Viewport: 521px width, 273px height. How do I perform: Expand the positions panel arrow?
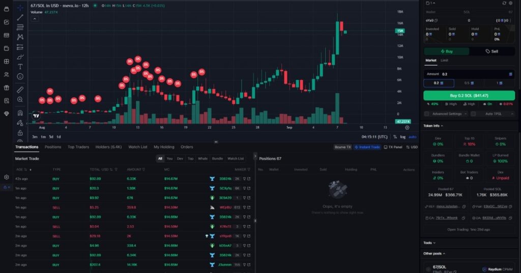click(255, 156)
